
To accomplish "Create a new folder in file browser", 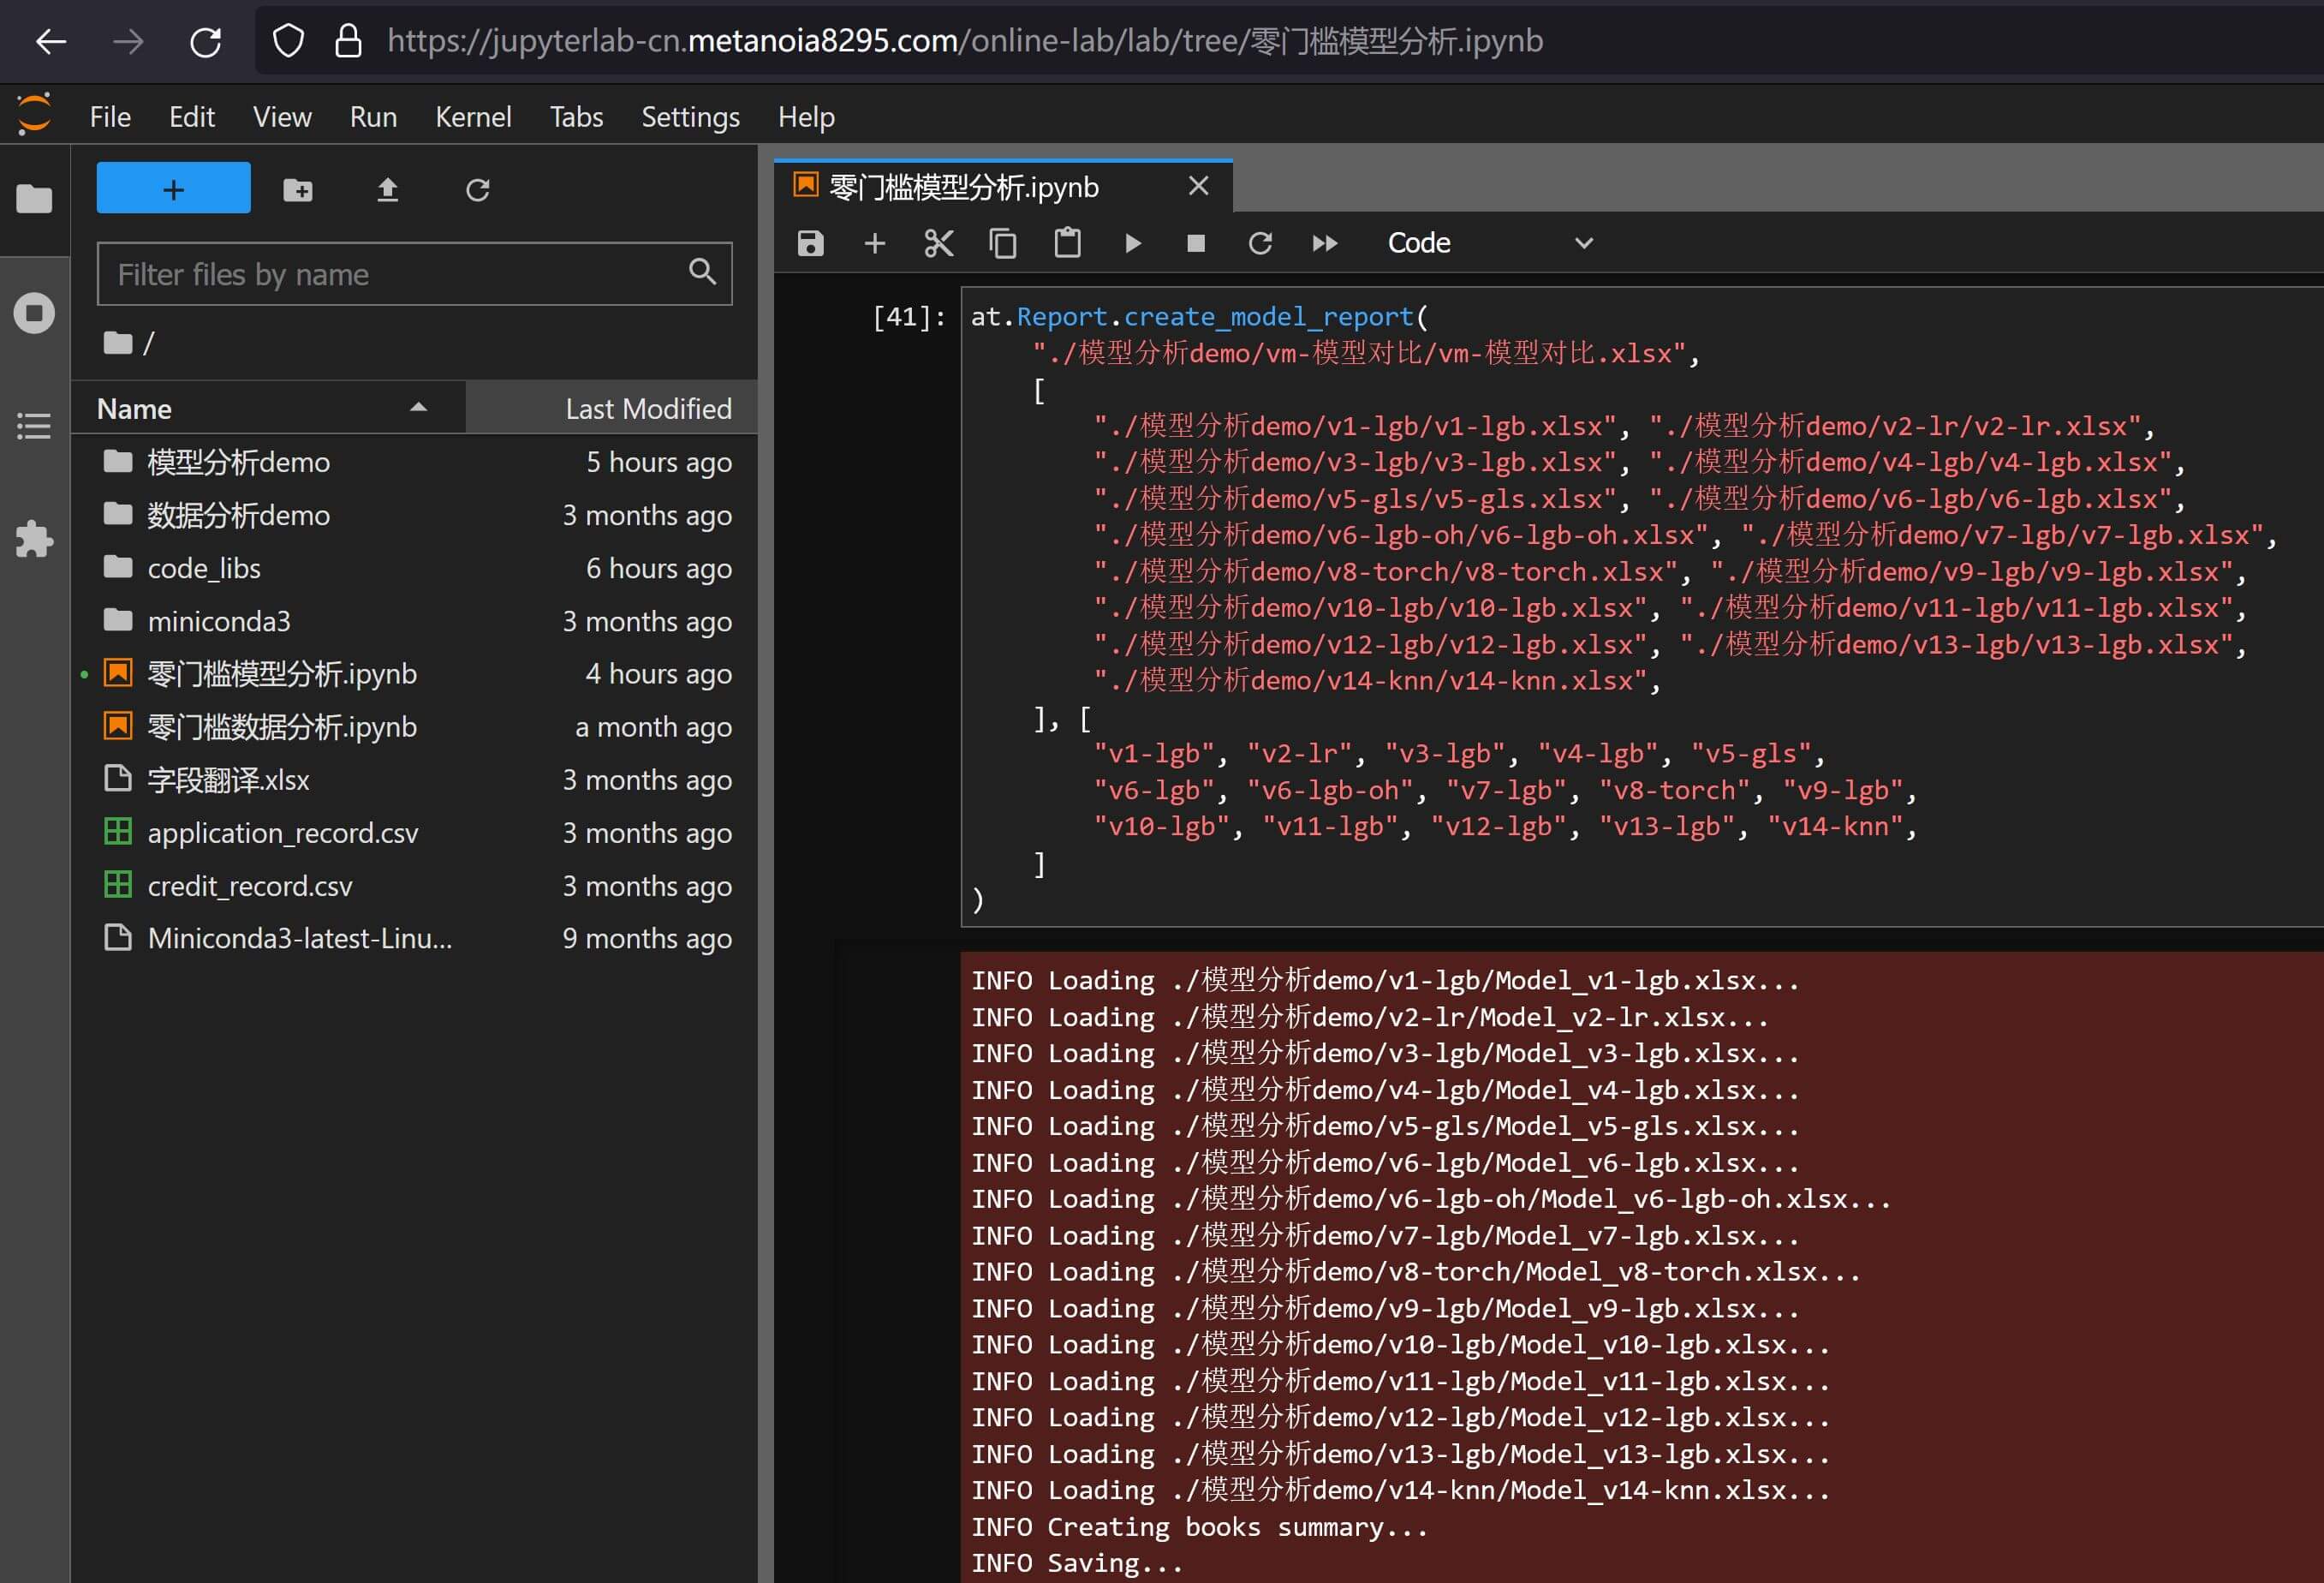I will coord(298,189).
